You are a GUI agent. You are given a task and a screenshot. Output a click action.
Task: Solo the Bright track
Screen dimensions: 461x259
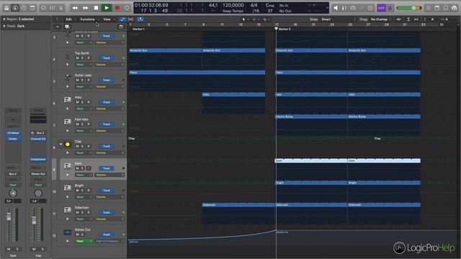(82, 190)
